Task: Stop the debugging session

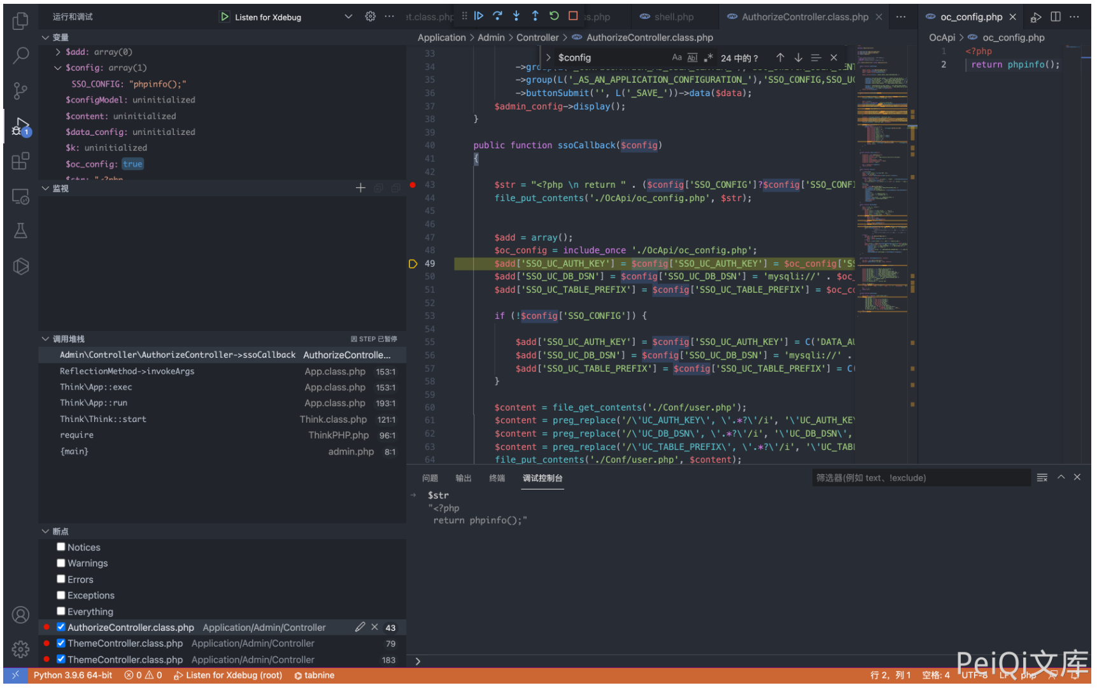Action: point(573,16)
